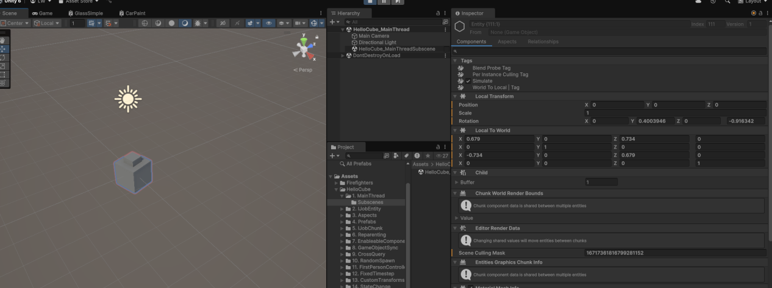772x288 pixels.
Task: Click the debug draw mode bug icon
Action: coord(198,23)
